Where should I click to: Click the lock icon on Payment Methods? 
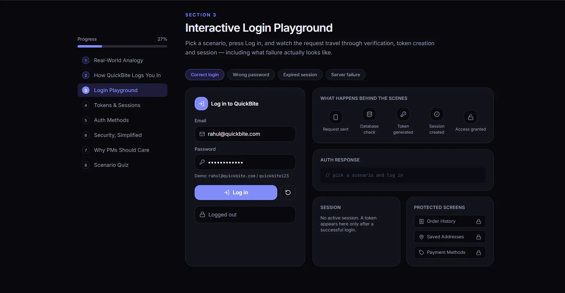point(478,253)
